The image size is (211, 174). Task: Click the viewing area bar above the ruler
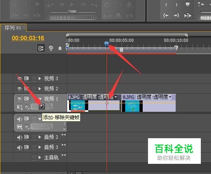click(x=127, y=35)
